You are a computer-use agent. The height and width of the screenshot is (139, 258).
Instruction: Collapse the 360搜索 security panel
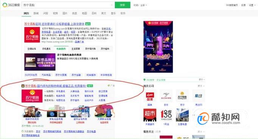pos(202,80)
